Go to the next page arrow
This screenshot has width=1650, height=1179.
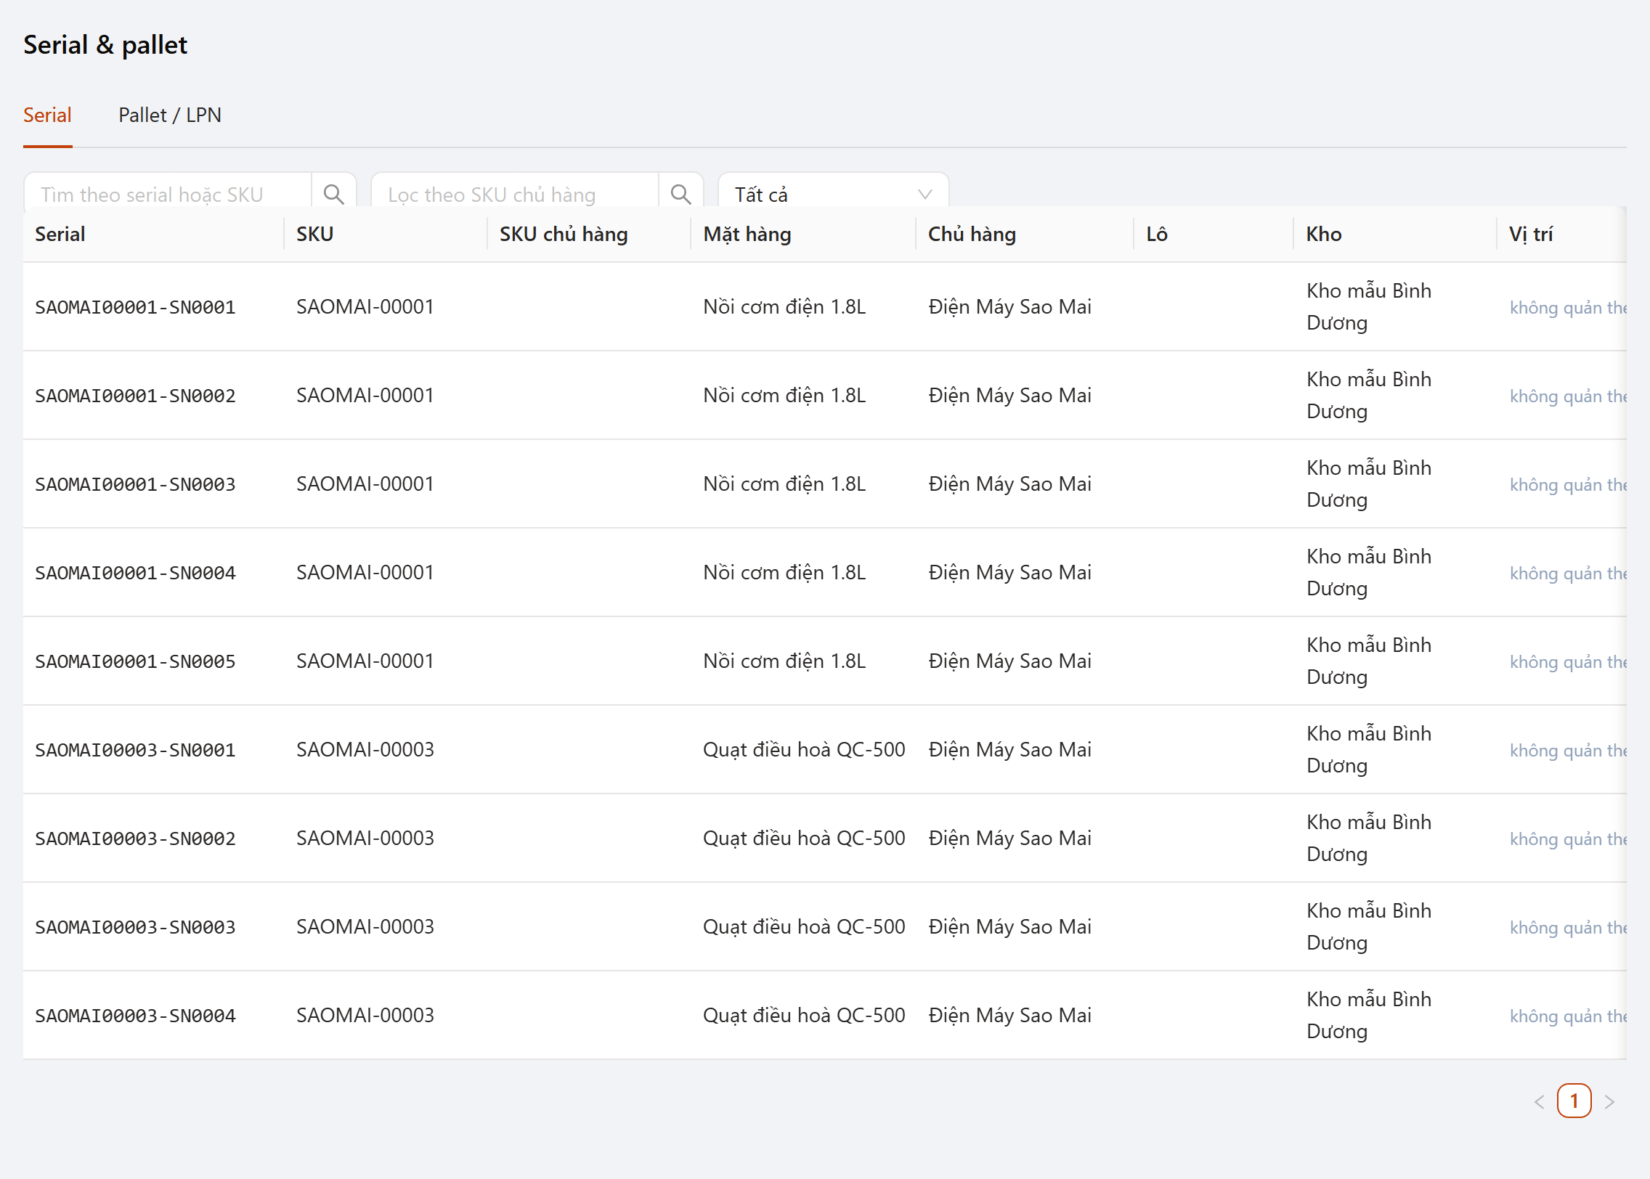pos(1610,1101)
